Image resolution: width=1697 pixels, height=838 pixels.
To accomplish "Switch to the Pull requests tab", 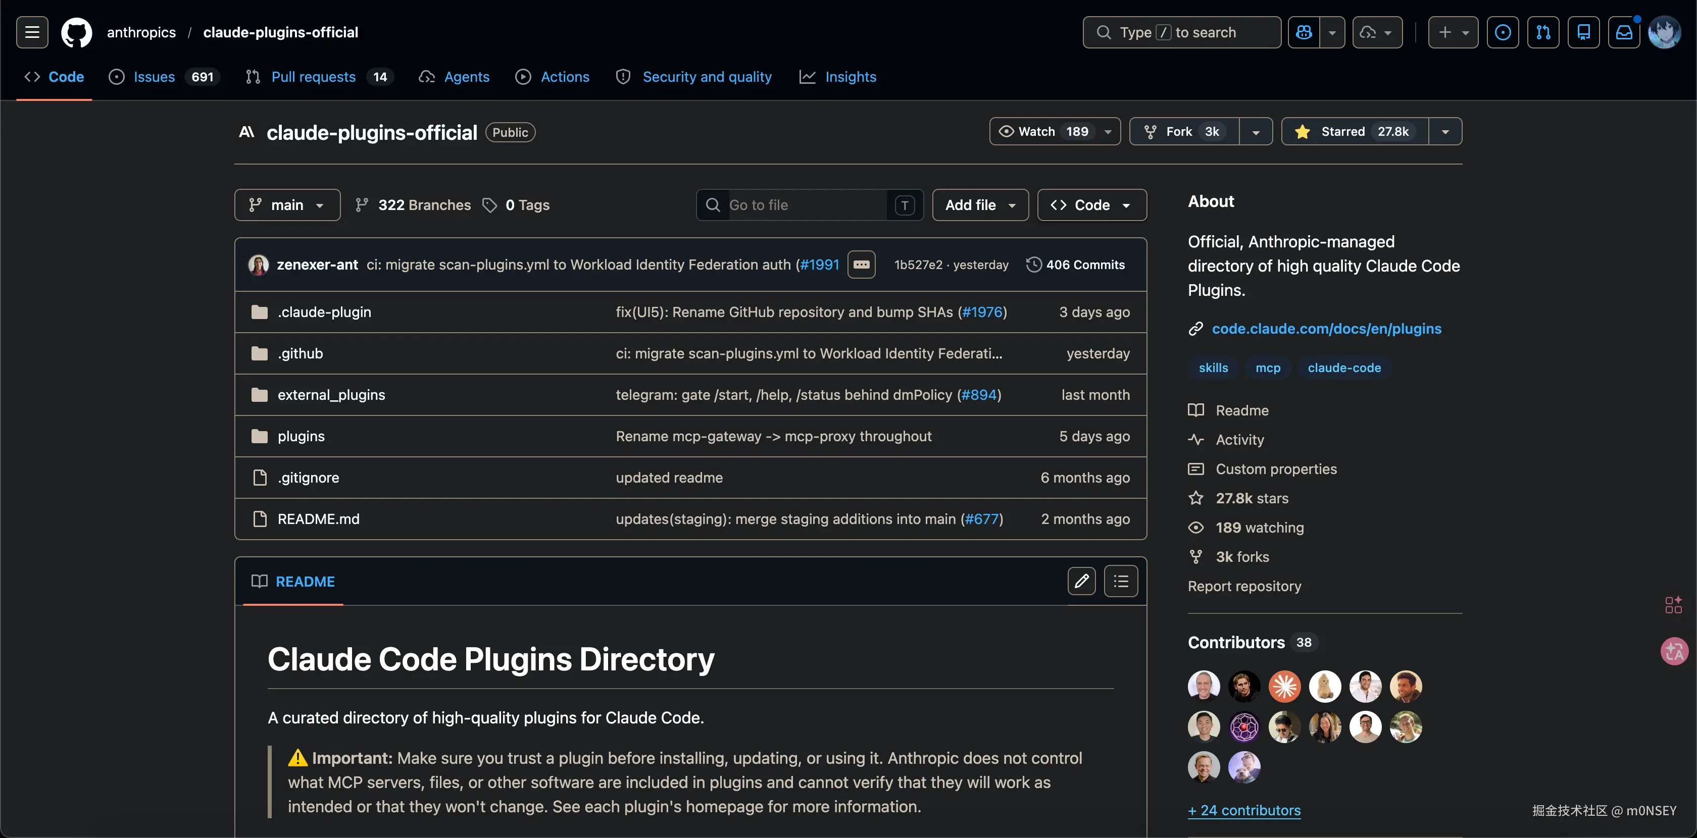I will [x=320, y=77].
